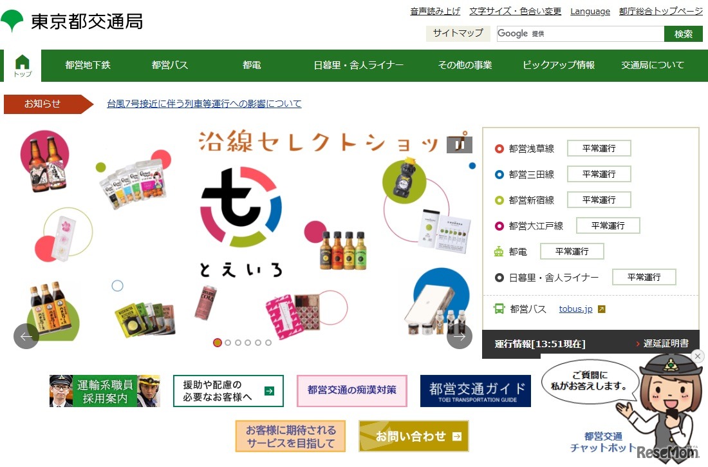This screenshot has width=708, height=467.
Task: Go to the Top home icon
Action: (x=23, y=66)
